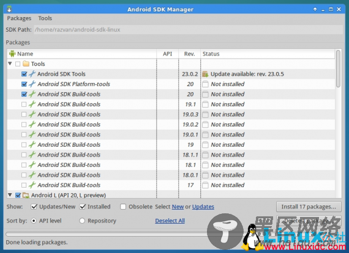Click the Tools folder icon
This screenshot has width=349, height=253.
tap(26, 64)
